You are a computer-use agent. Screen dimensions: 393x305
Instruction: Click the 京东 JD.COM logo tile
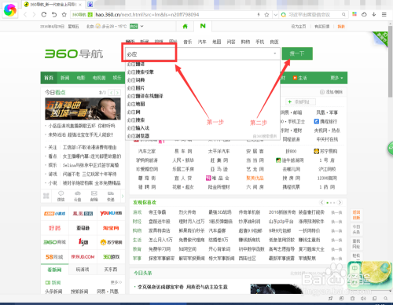tap(83, 257)
